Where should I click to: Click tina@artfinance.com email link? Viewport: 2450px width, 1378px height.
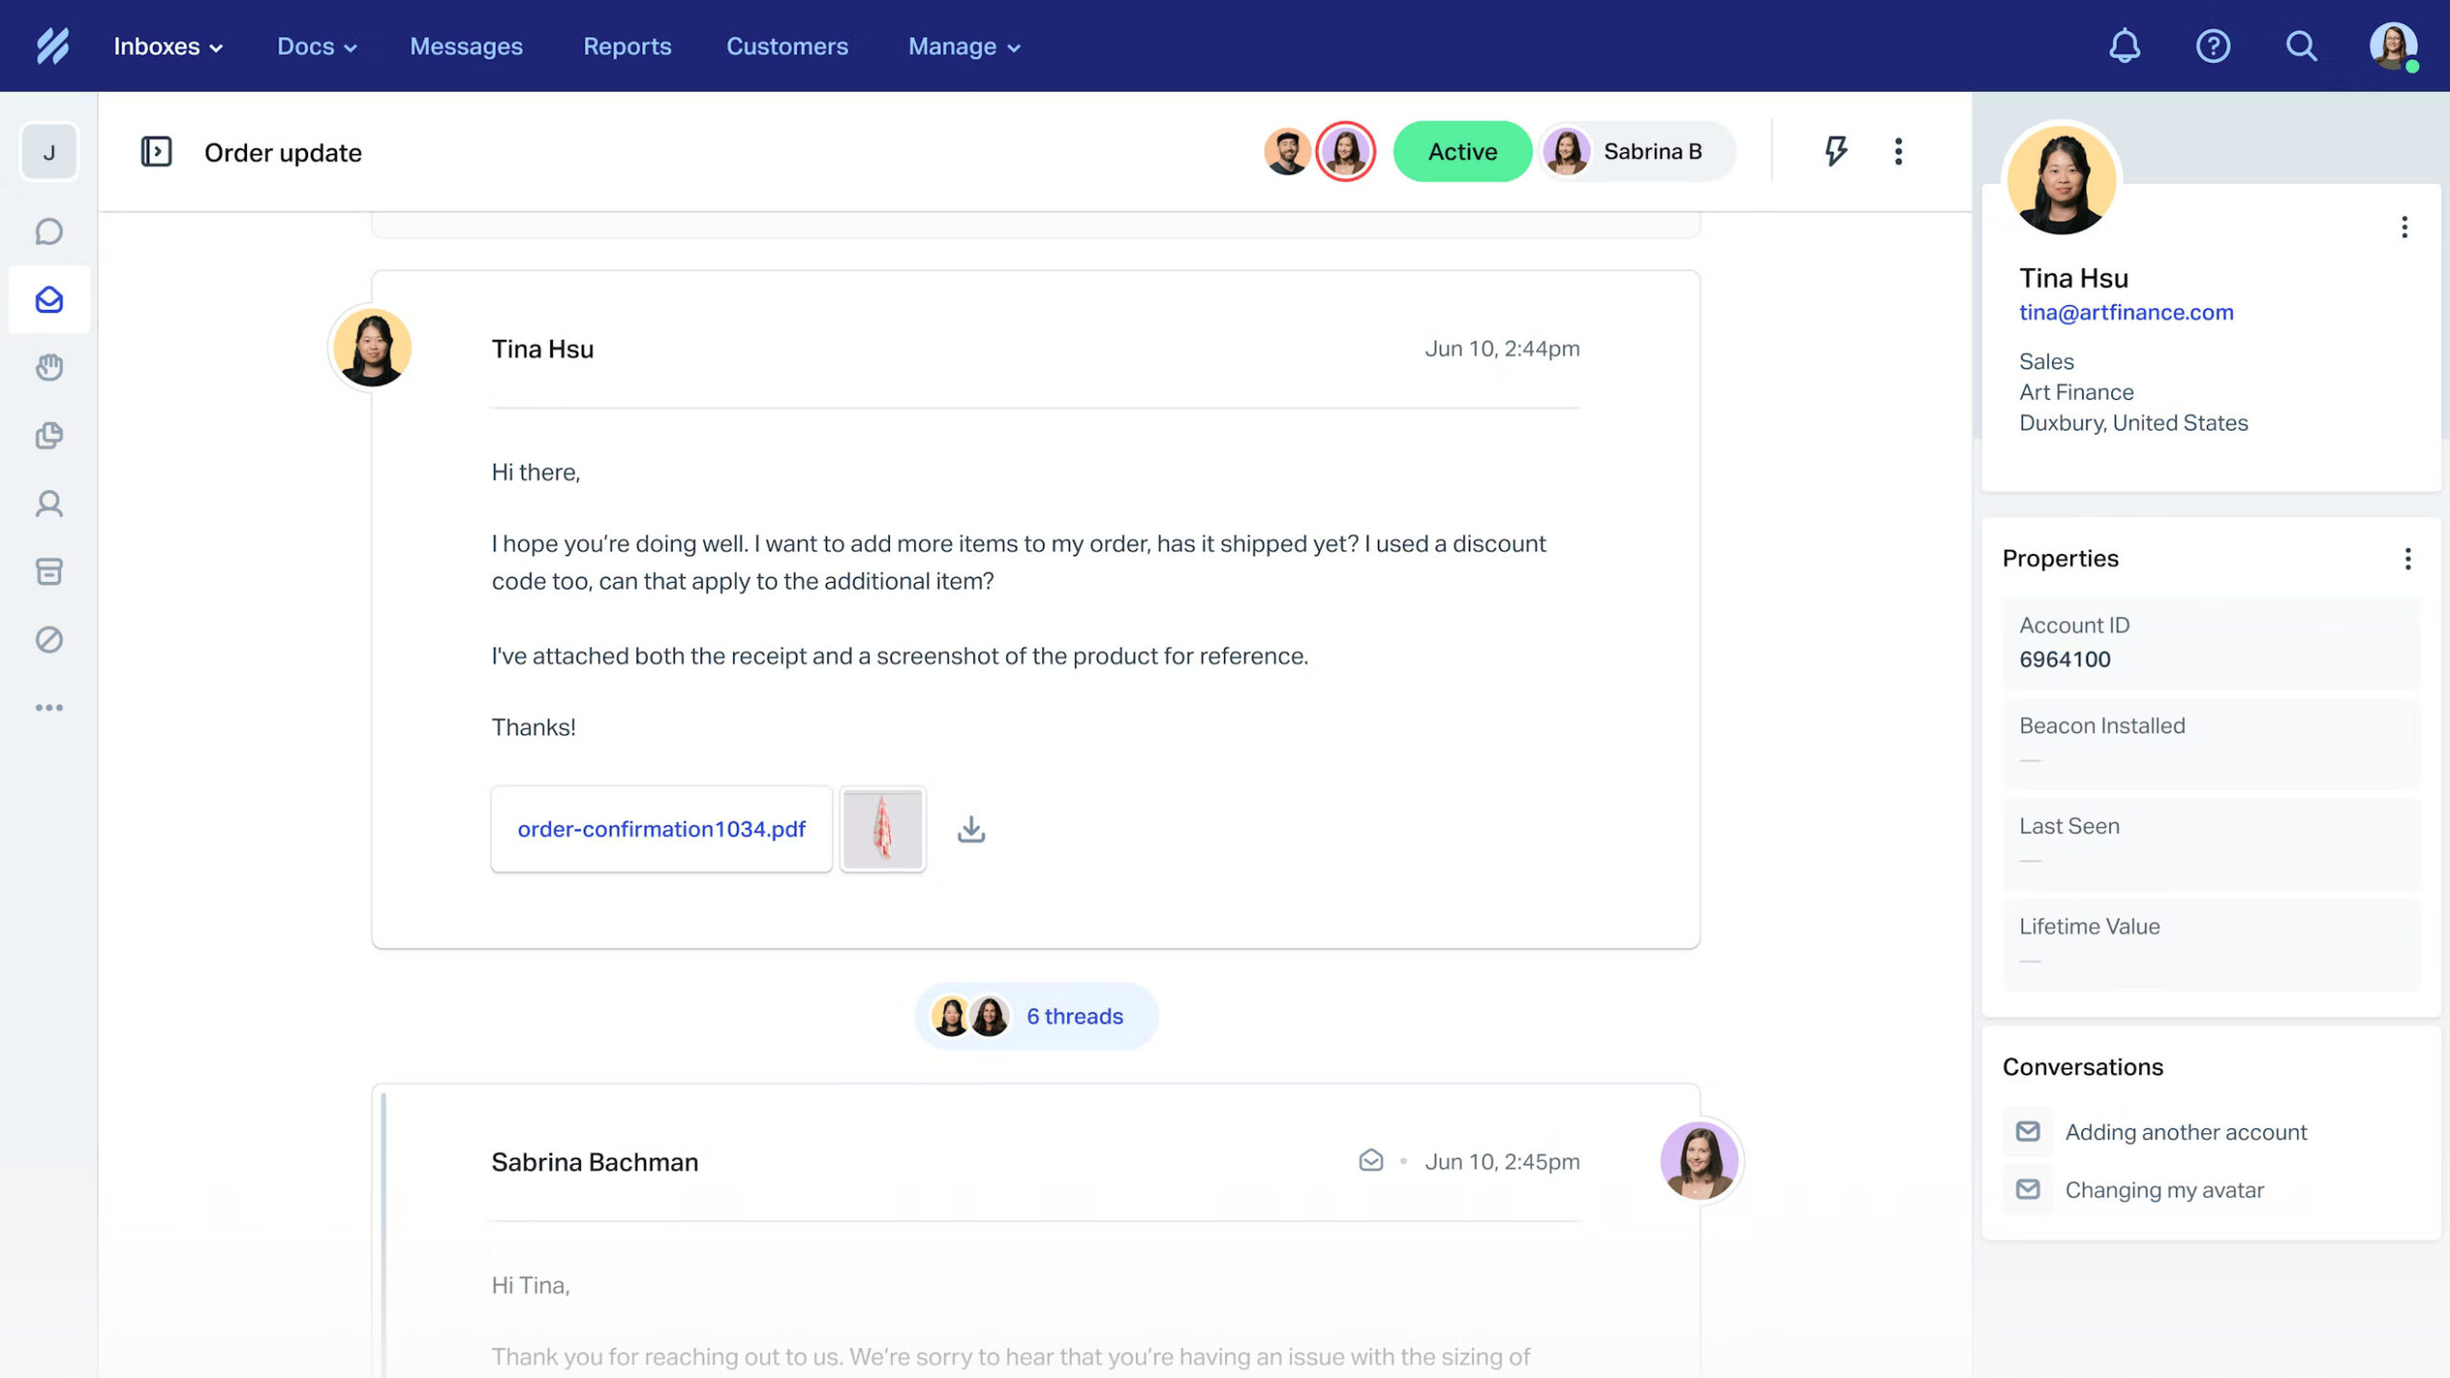(x=2127, y=311)
